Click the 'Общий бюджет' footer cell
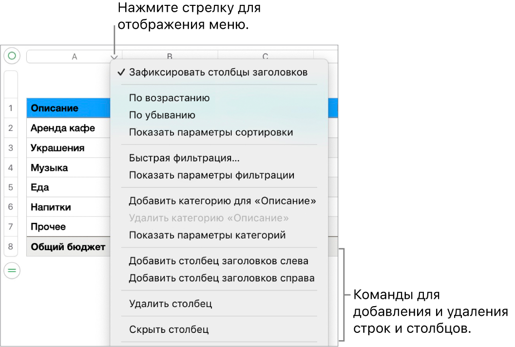This screenshot has width=515, height=347. (x=68, y=247)
